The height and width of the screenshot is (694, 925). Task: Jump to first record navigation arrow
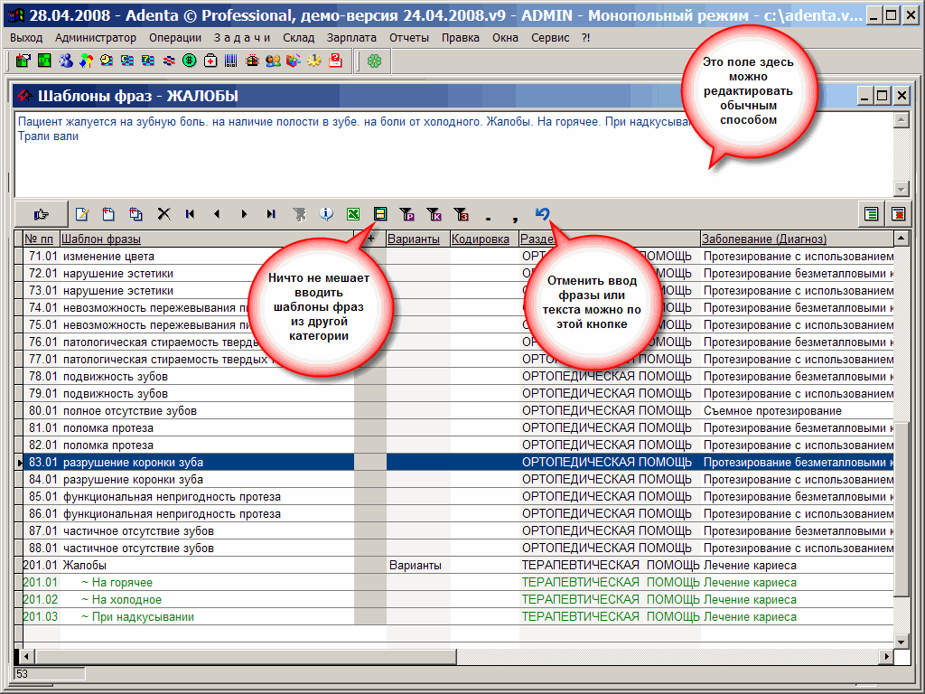point(190,214)
